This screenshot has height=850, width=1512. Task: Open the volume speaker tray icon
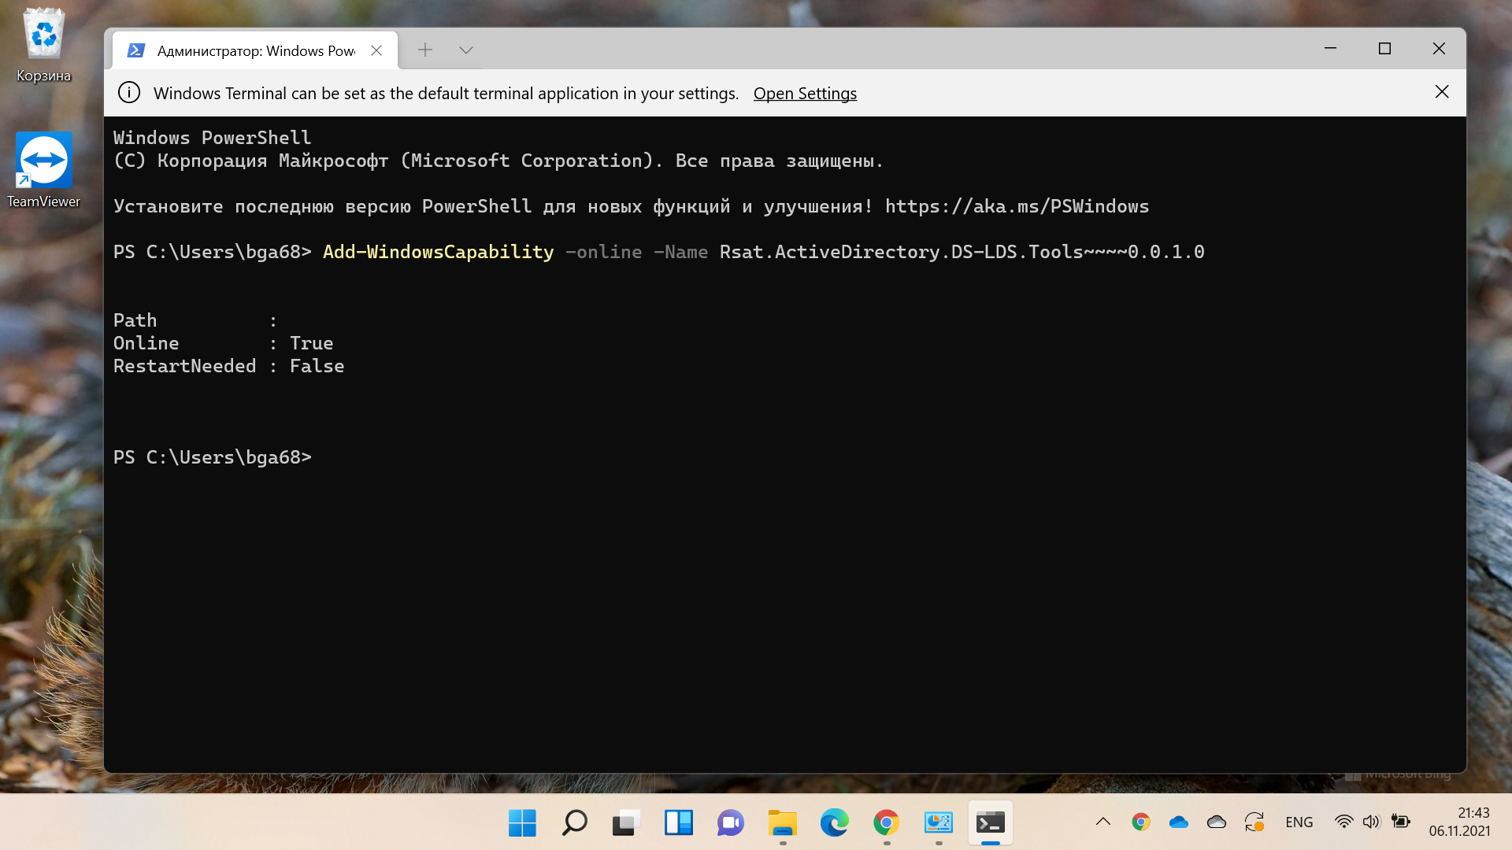(1371, 822)
